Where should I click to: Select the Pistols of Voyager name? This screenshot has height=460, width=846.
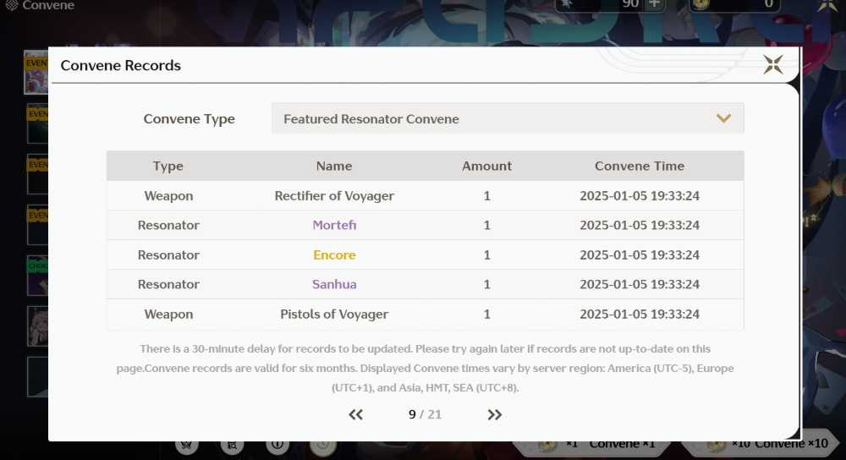(334, 314)
